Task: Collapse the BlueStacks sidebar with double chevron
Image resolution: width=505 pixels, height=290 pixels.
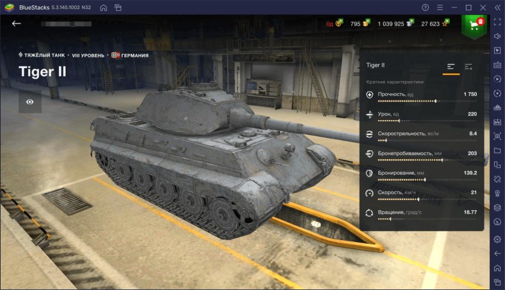Action: pyautogui.click(x=497, y=7)
